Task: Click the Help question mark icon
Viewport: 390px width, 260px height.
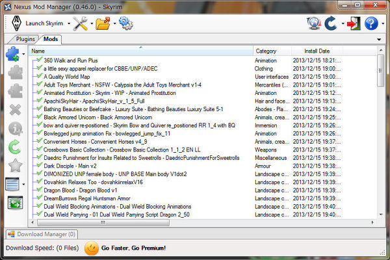Action: click(x=371, y=23)
